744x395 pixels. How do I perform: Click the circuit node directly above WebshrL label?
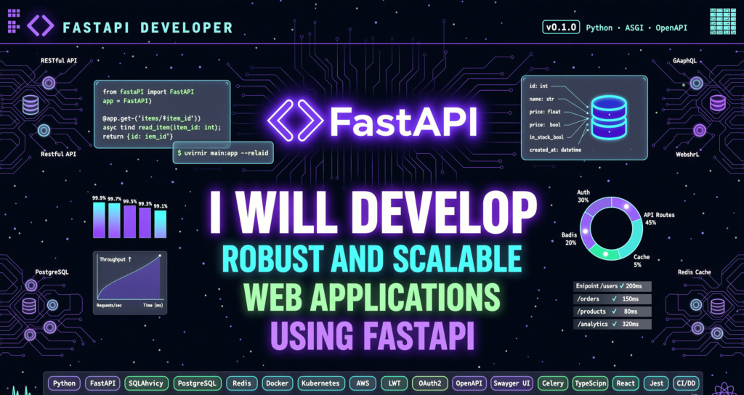tap(700, 130)
